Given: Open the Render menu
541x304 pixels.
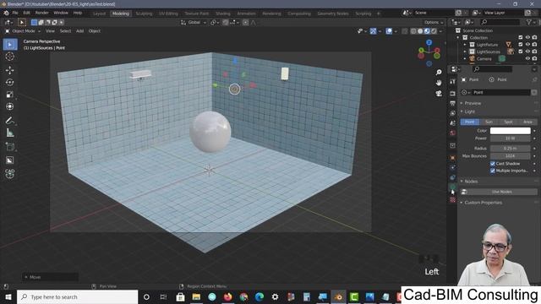Looking at the screenshot, I should pyautogui.click(x=42, y=14).
